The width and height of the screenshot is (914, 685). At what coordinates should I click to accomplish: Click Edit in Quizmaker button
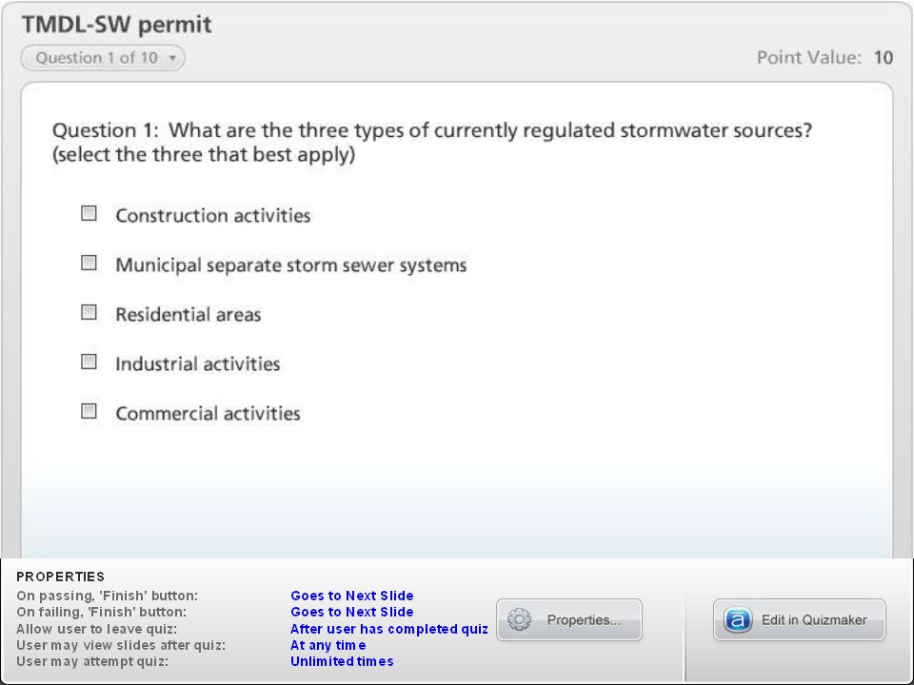(x=799, y=619)
